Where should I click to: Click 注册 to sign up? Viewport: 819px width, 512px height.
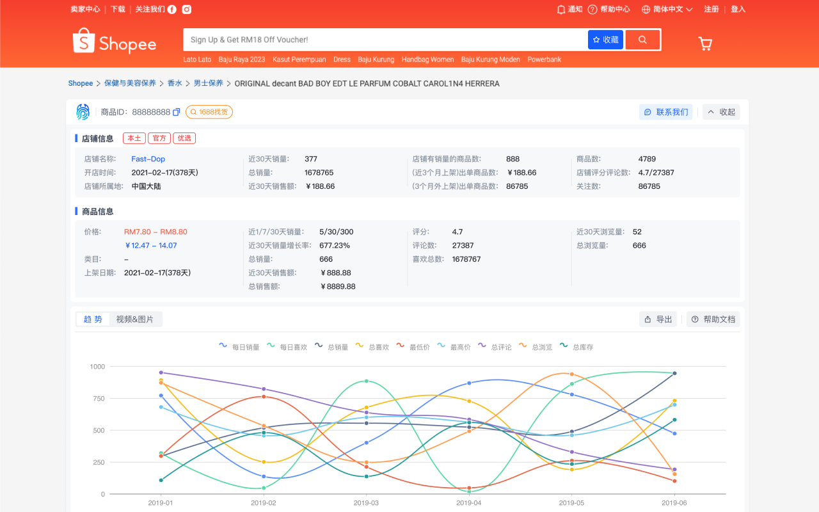point(712,10)
